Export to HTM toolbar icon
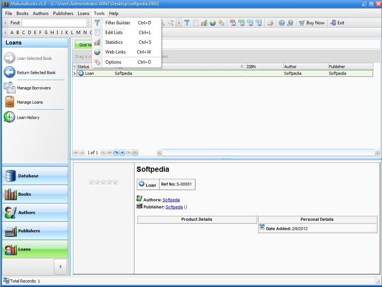Screen dimensions: 382x287 pos(250,23)
